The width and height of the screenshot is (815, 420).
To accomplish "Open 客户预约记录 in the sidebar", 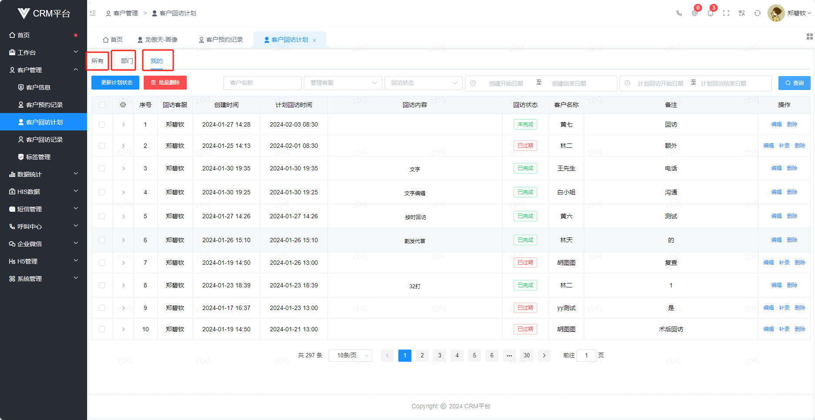I will [x=44, y=104].
